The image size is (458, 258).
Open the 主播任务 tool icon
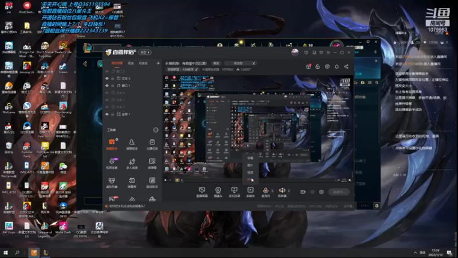click(x=152, y=144)
